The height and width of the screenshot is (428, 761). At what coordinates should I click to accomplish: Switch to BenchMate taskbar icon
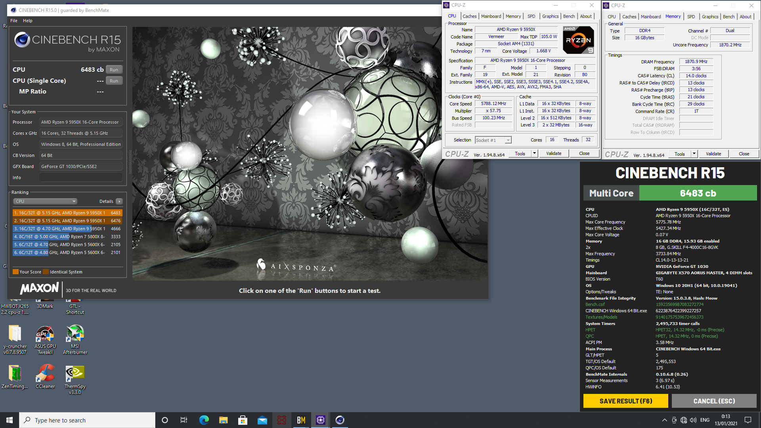(301, 420)
